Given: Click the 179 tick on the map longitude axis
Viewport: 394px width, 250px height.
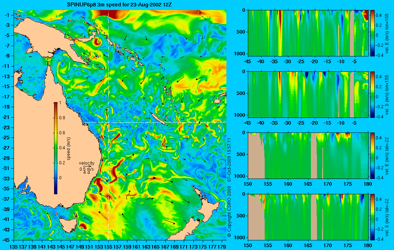Looking at the screenshot, I should pos(222,246).
